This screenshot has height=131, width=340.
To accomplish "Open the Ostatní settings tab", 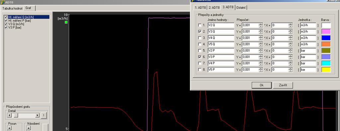I will [x=241, y=7].
